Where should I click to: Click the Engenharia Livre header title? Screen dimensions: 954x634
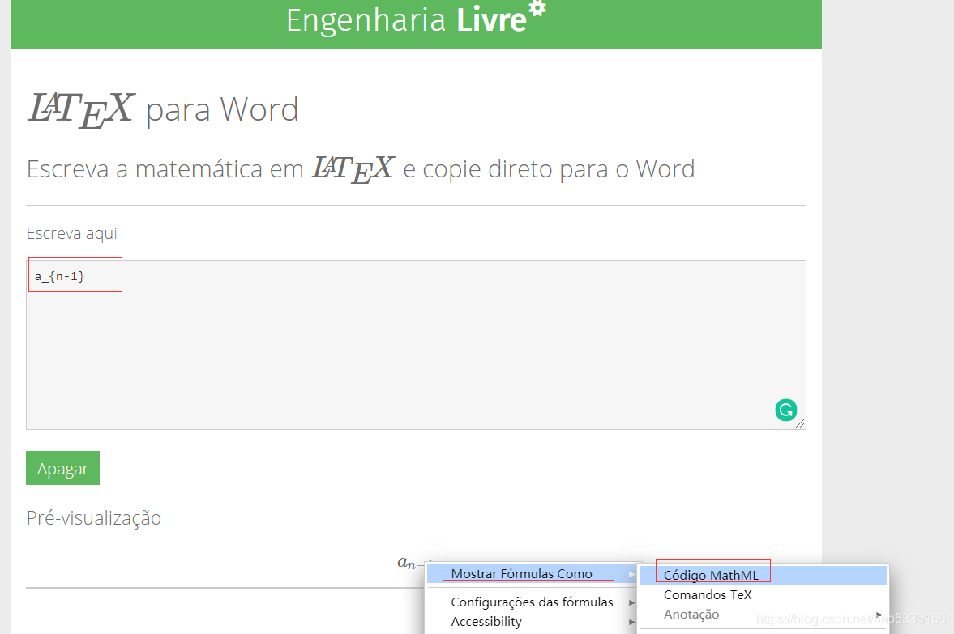(416, 19)
